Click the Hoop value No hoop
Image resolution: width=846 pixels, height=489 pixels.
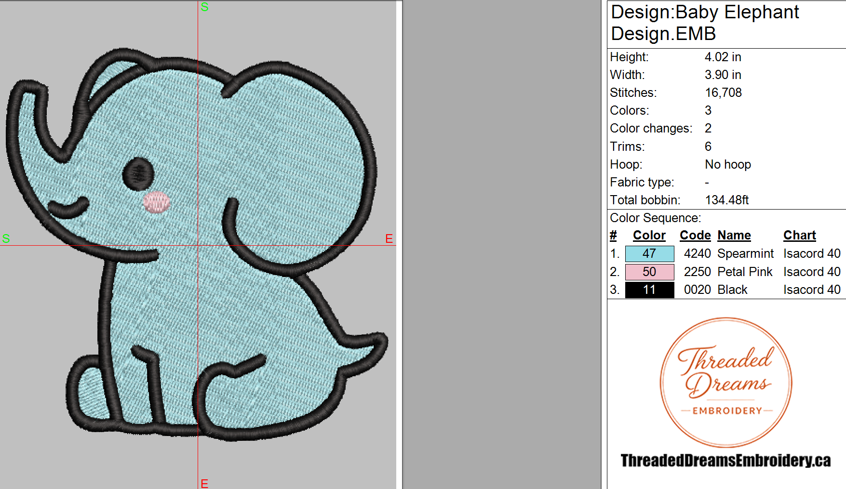pos(728,164)
